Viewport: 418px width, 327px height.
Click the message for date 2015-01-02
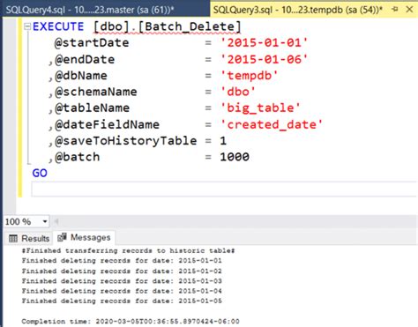click(122, 271)
